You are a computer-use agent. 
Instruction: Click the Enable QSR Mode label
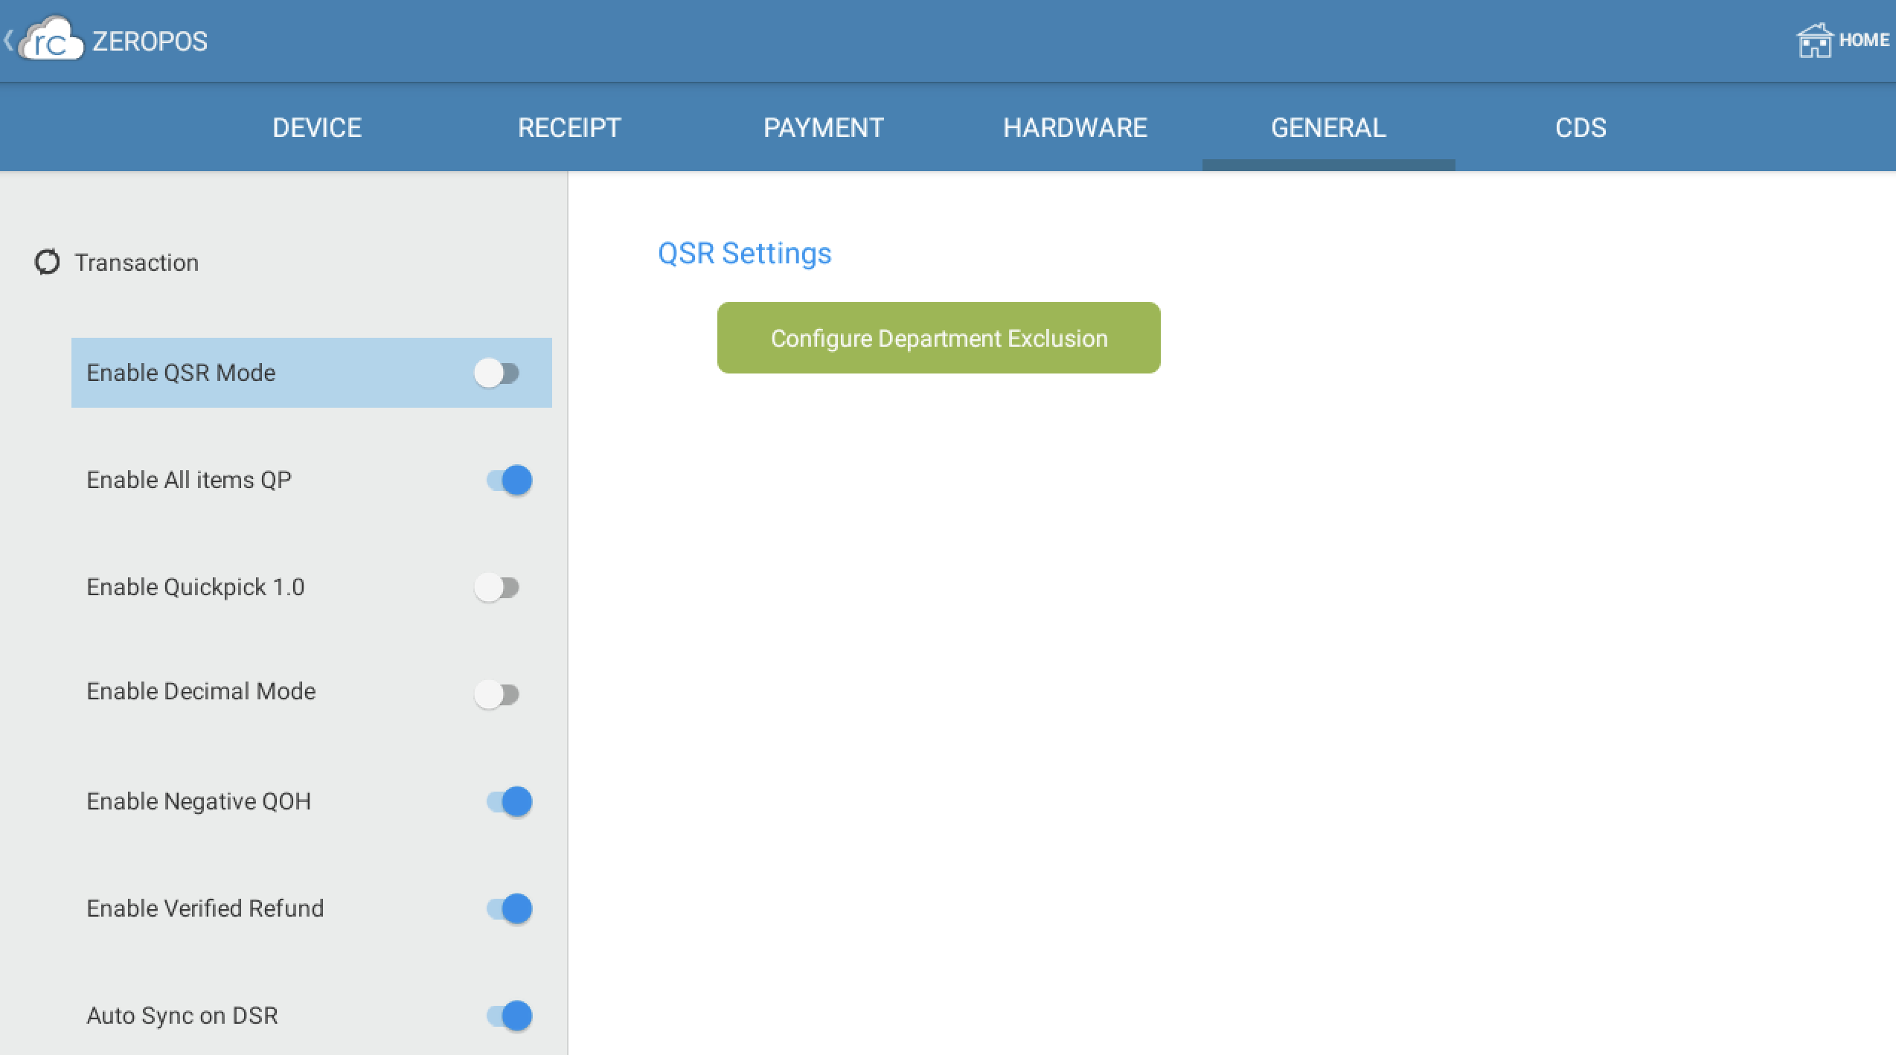tap(181, 373)
